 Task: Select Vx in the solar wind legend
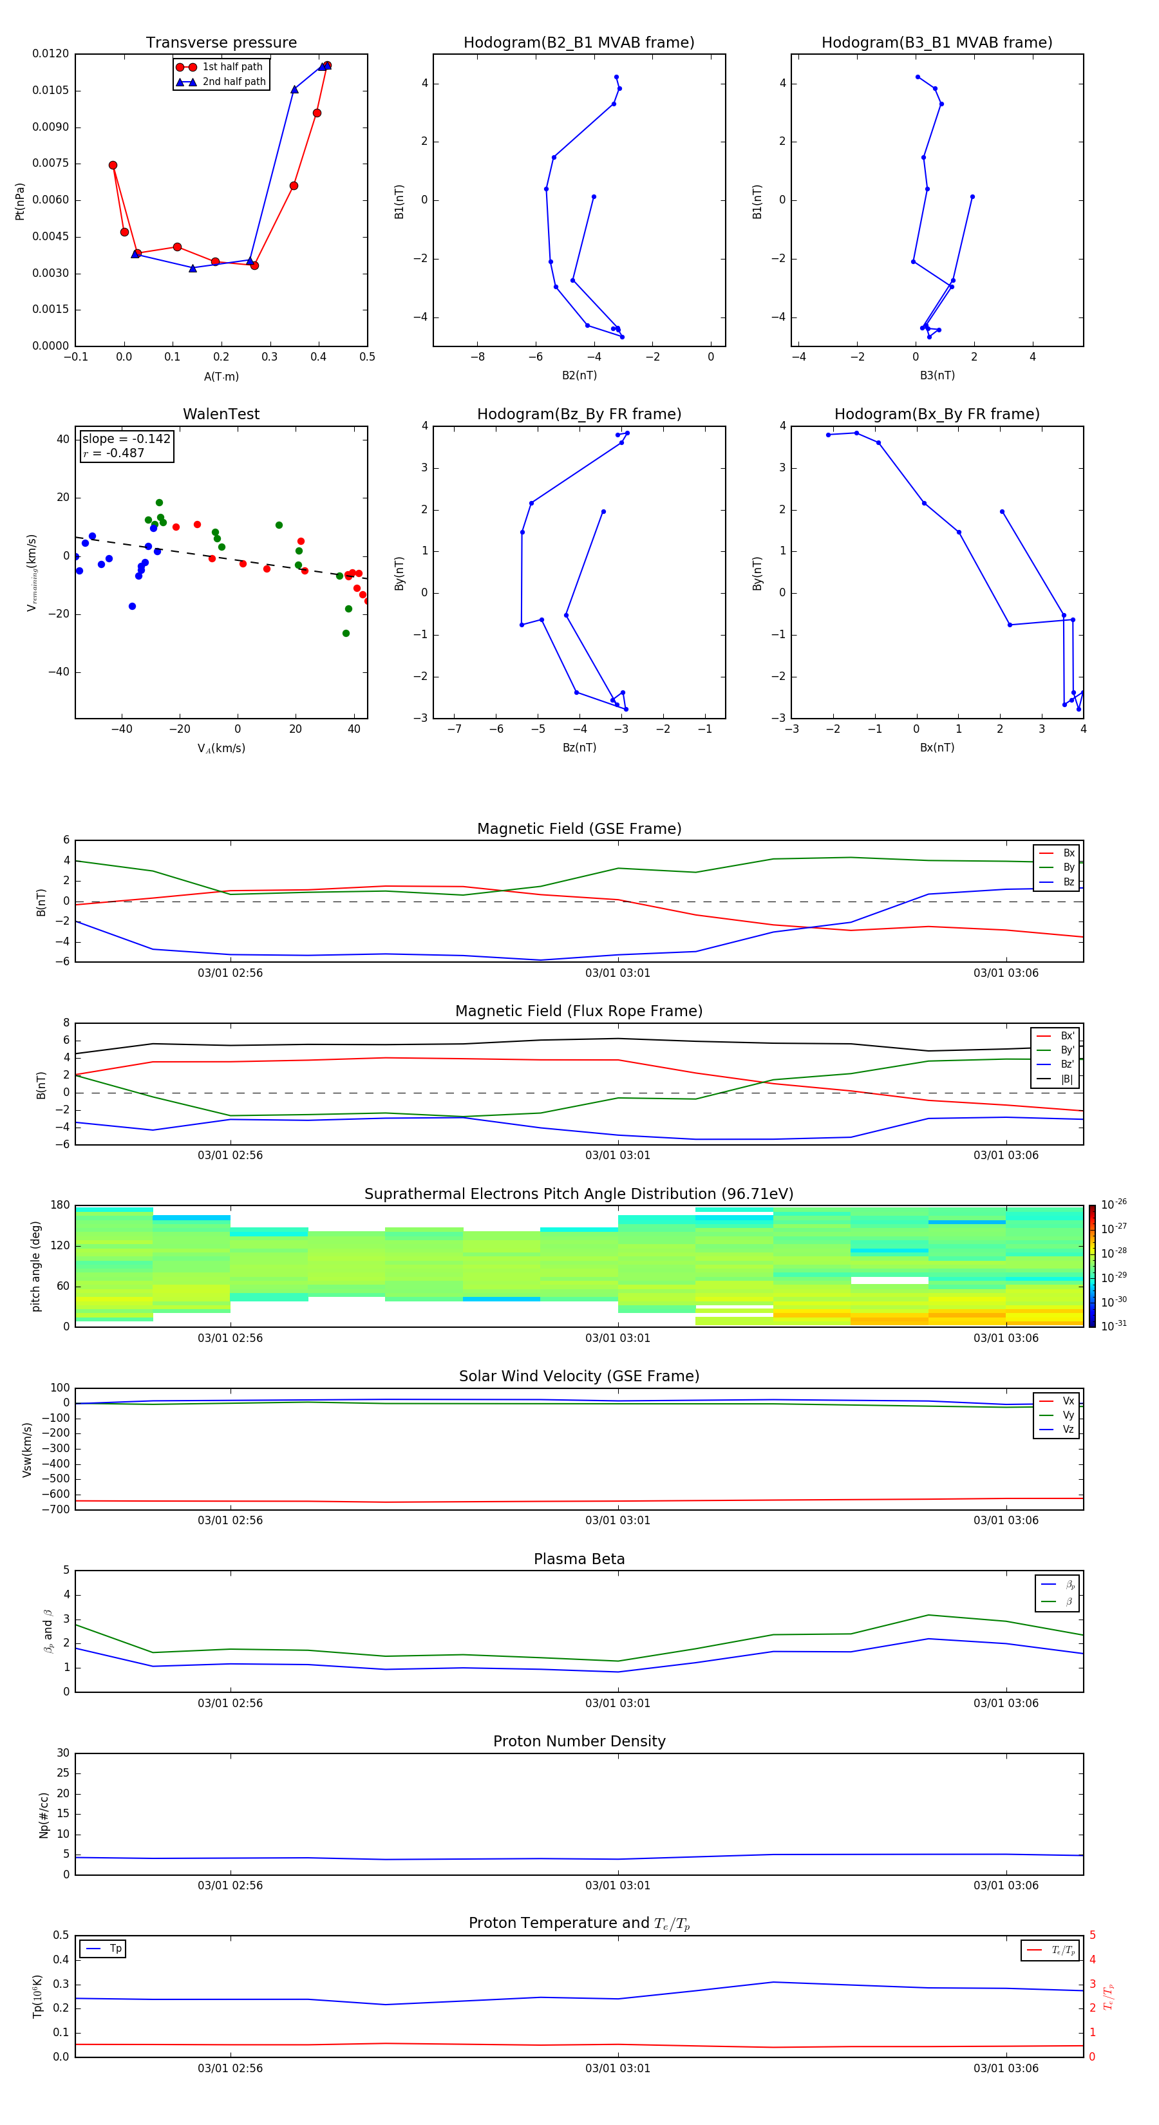(1057, 1402)
